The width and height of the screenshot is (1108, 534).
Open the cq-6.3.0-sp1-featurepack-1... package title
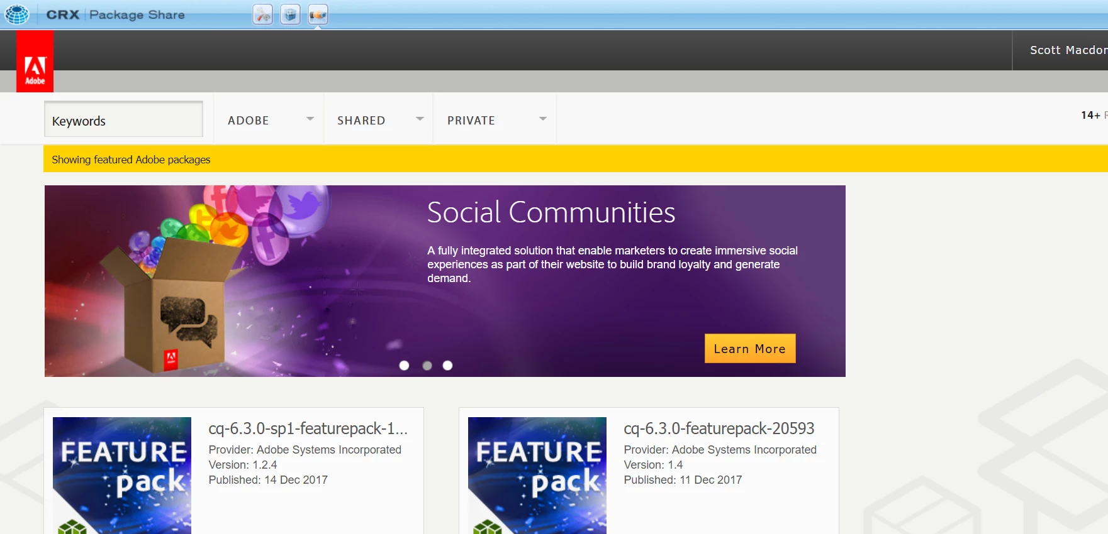click(x=308, y=428)
